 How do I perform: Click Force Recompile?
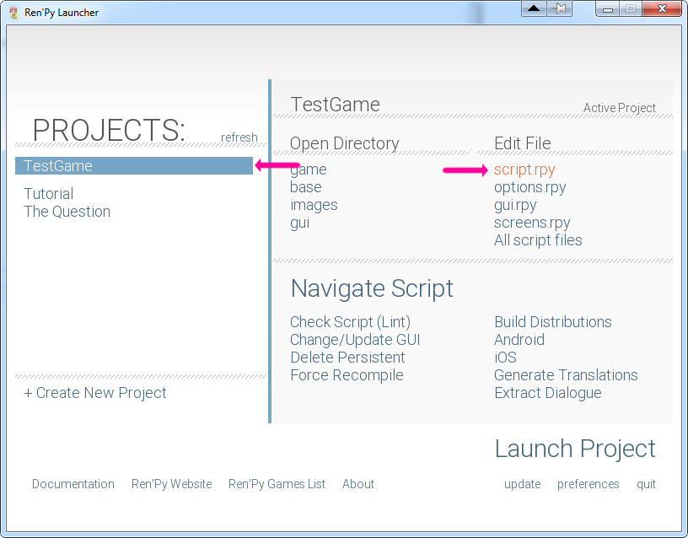pos(347,375)
